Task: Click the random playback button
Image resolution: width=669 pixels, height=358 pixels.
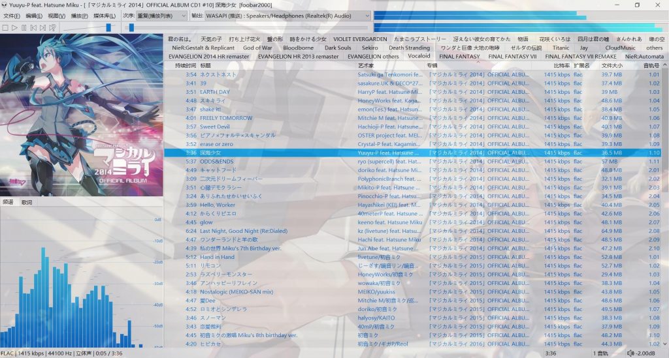Action: coord(52,27)
